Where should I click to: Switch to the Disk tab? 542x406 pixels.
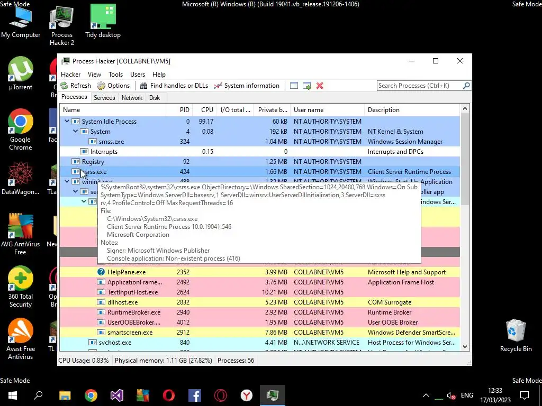pyautogui.click(x=155, y=98)
